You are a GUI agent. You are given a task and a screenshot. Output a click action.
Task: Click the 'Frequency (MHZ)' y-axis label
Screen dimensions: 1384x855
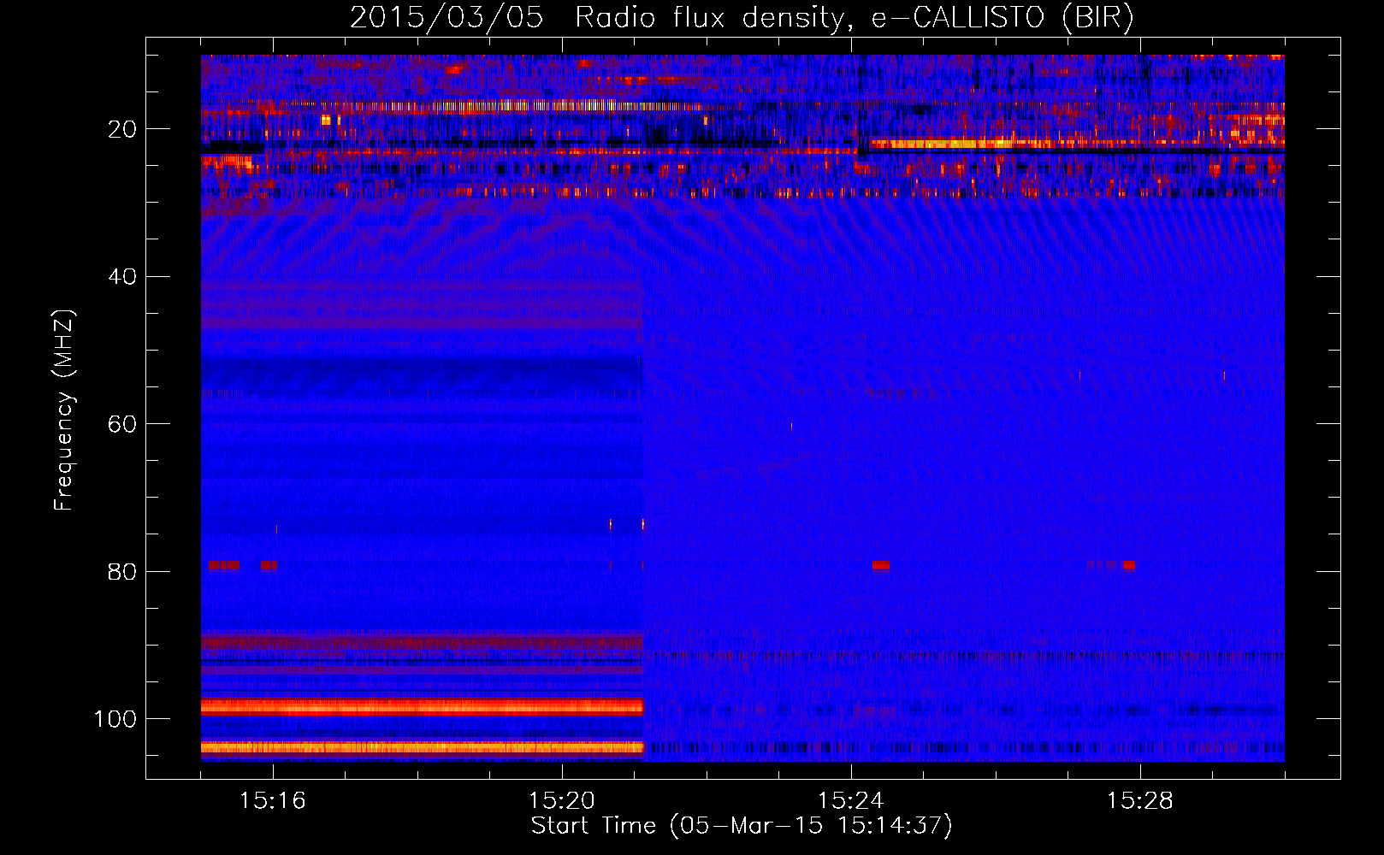(x=64, y=410)
